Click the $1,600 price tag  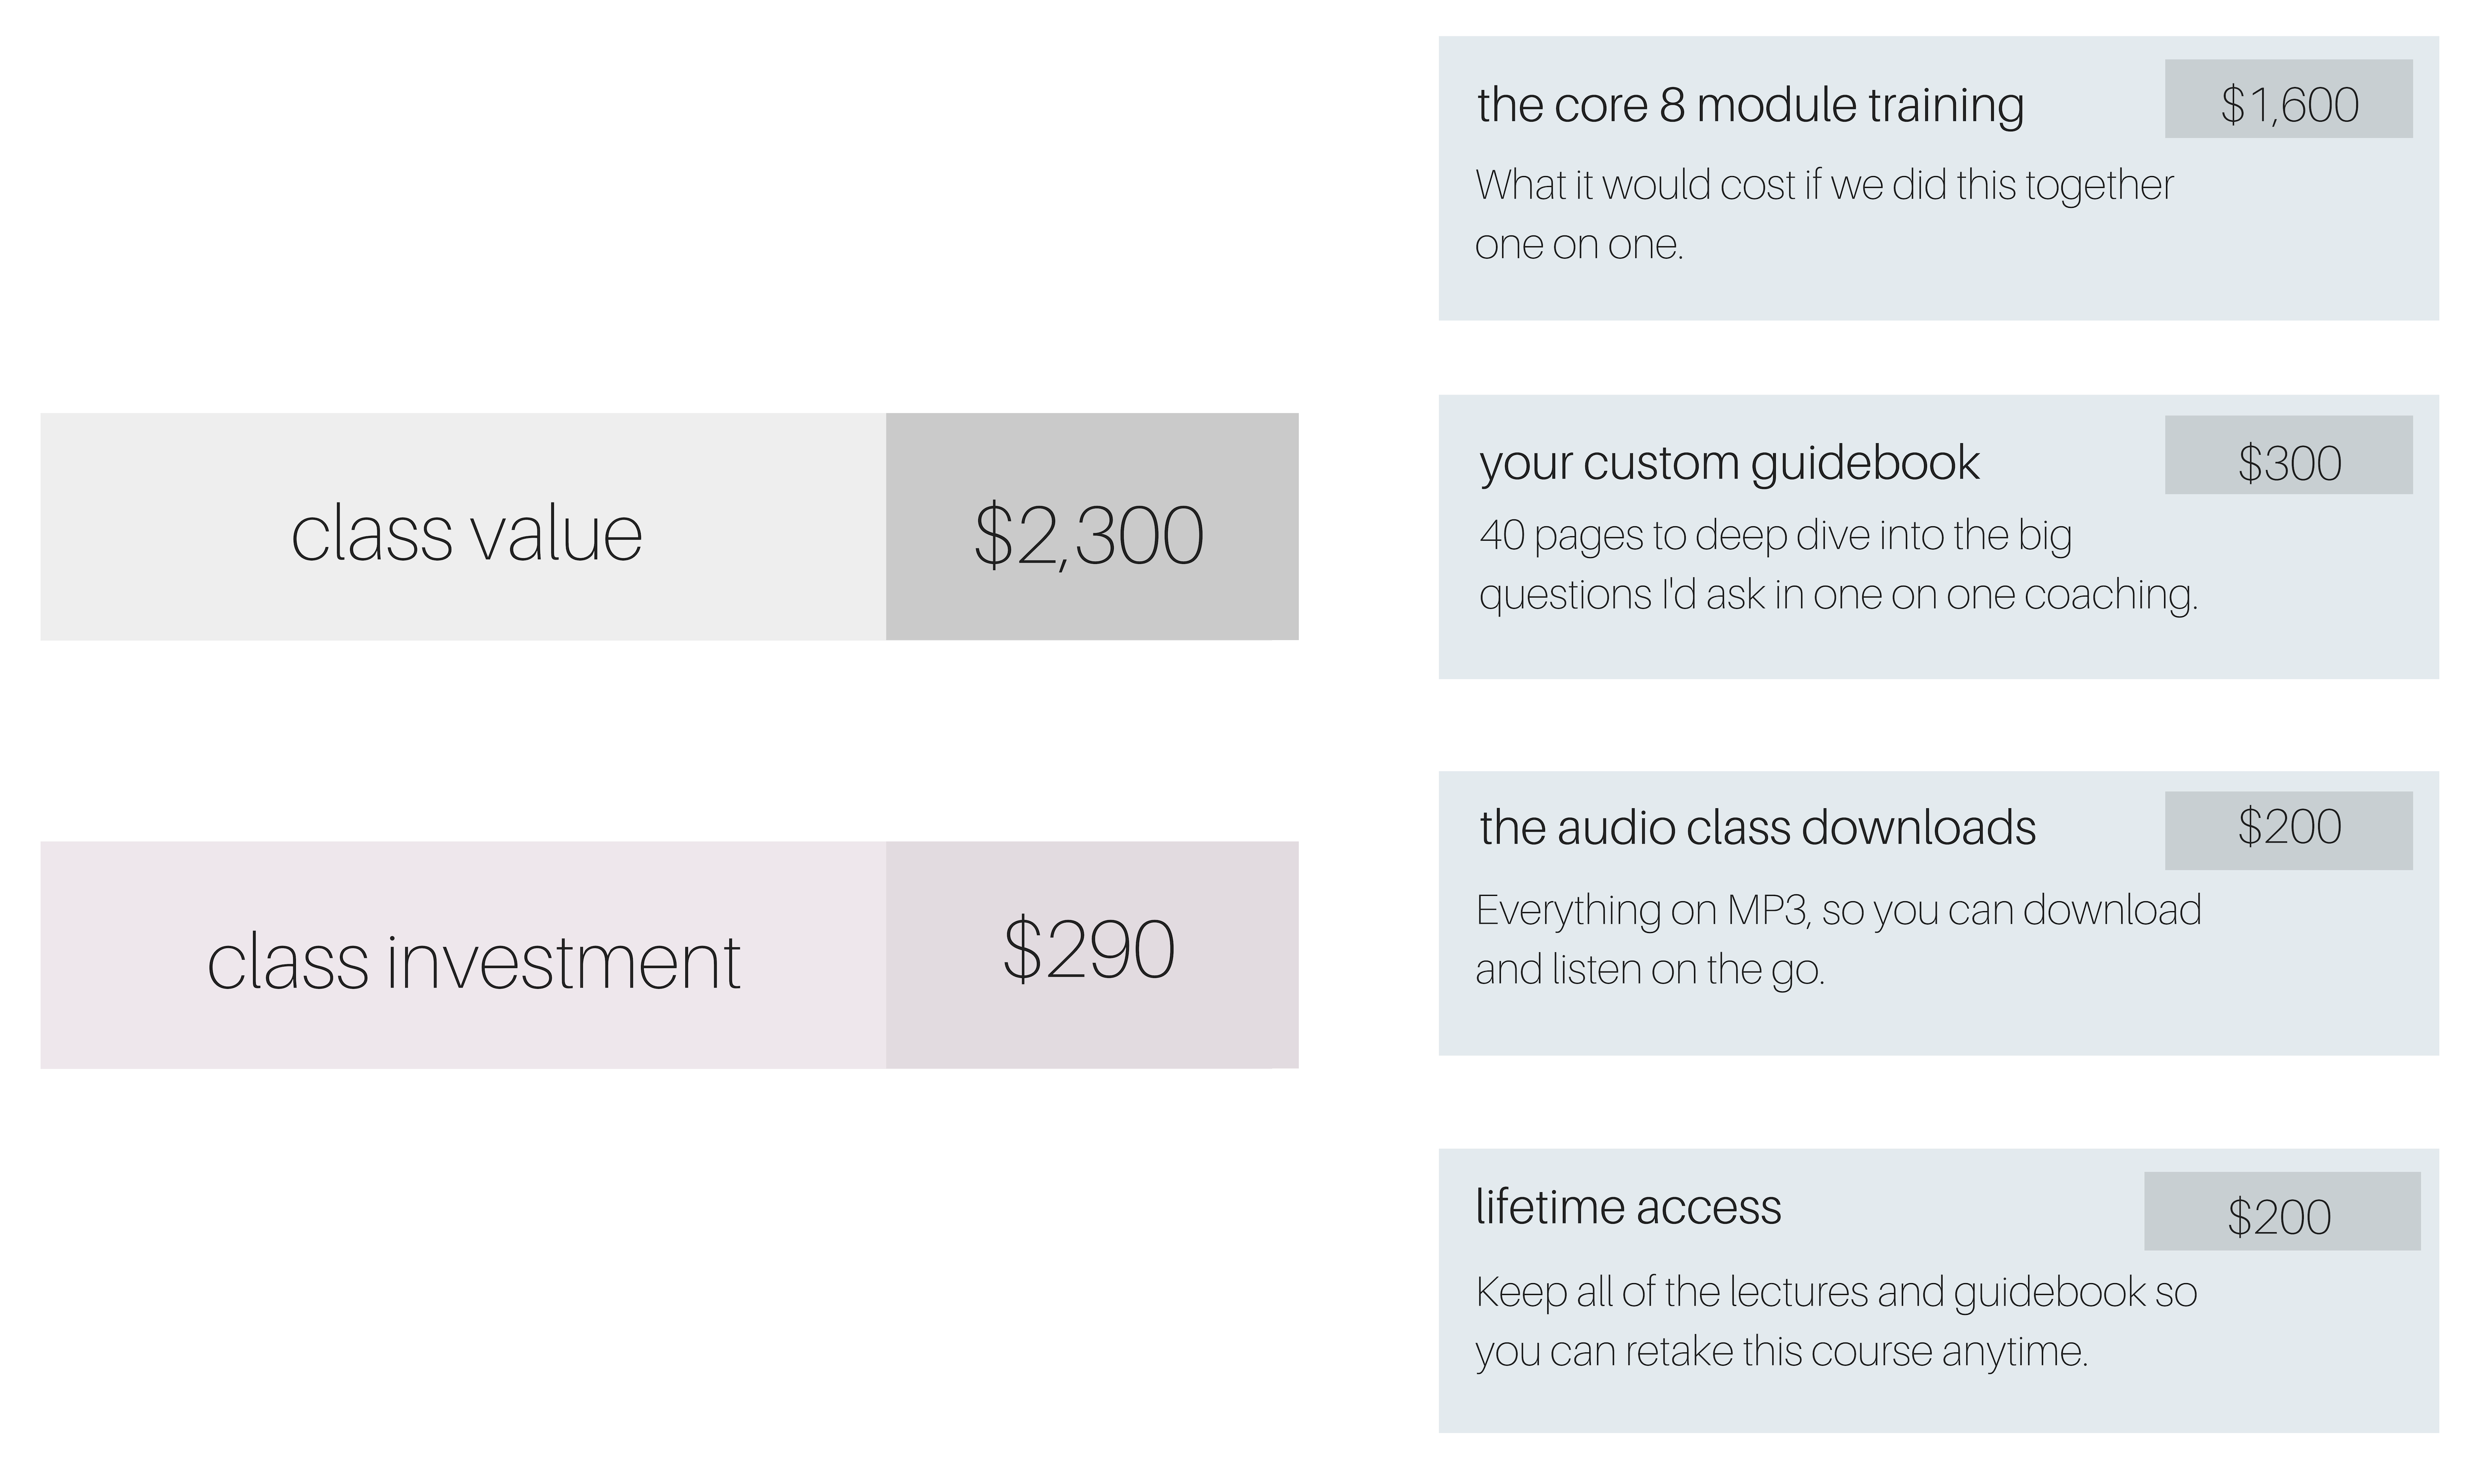tap(2289, 99)
